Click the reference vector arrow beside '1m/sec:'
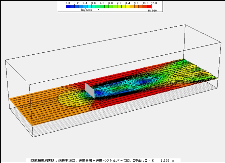The height and width of the screenshot is (163, 225). 98,10
